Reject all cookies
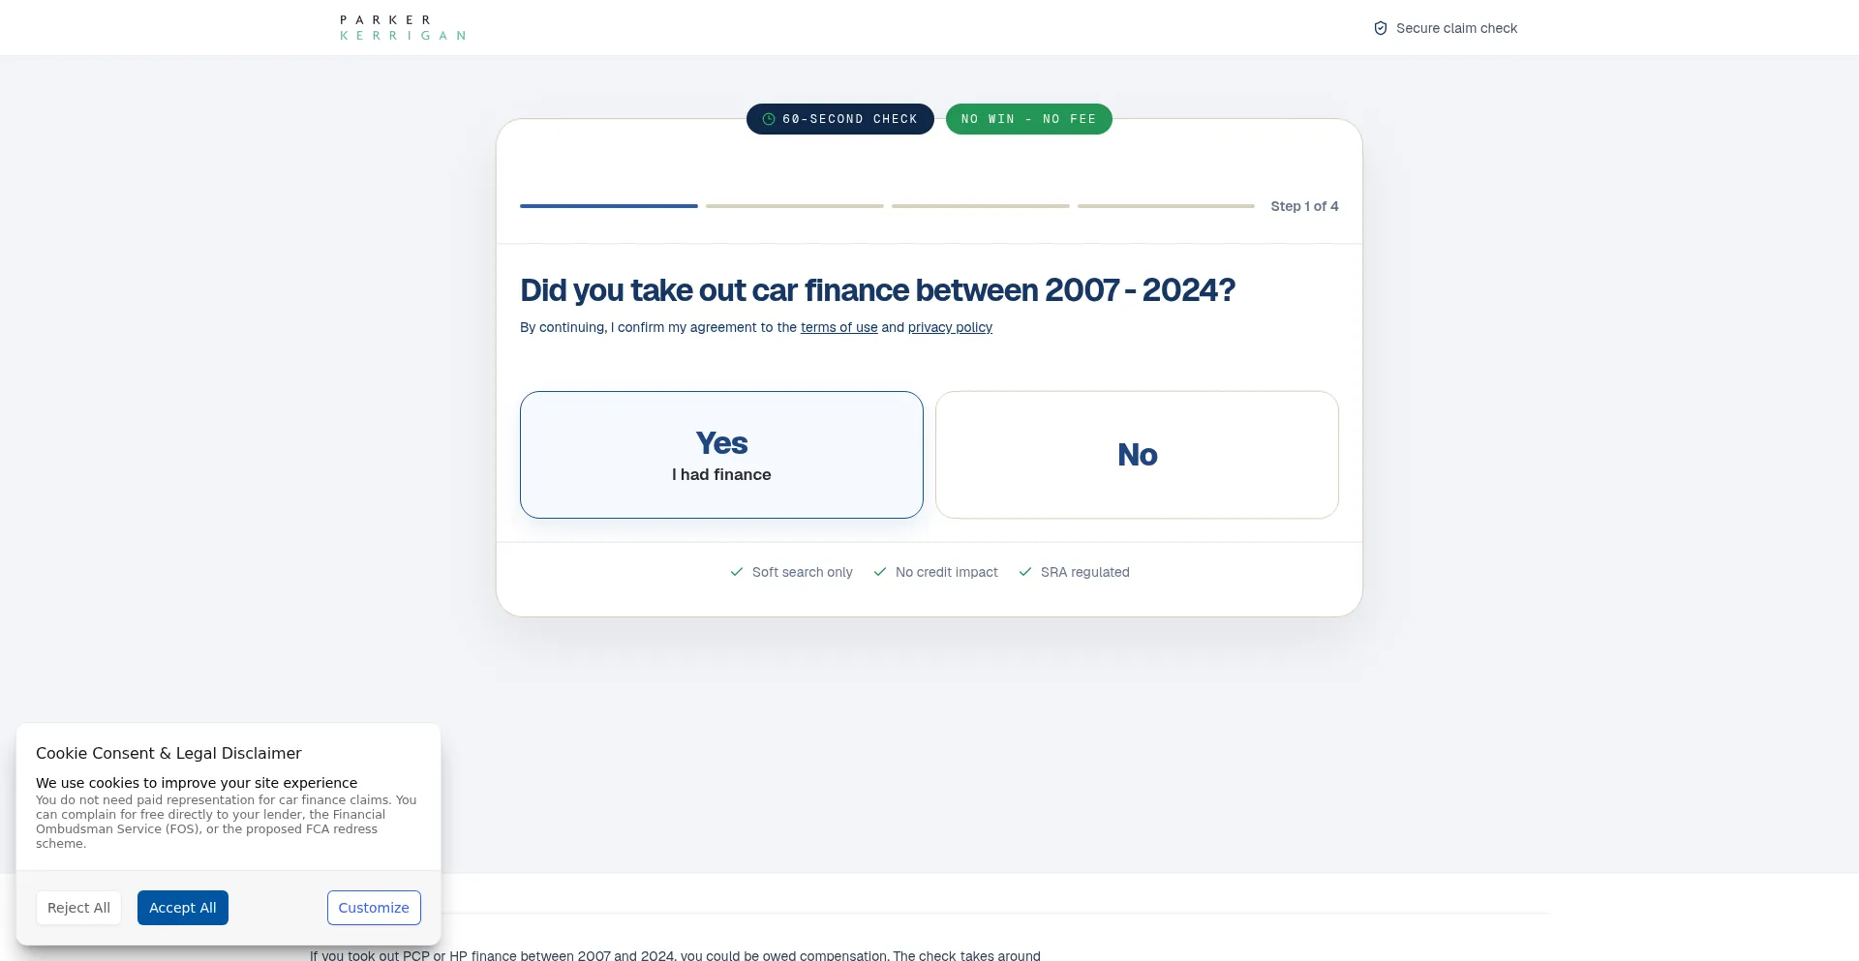The height and width of the screenshot is (961, 1859). click(x=78, y=908)
